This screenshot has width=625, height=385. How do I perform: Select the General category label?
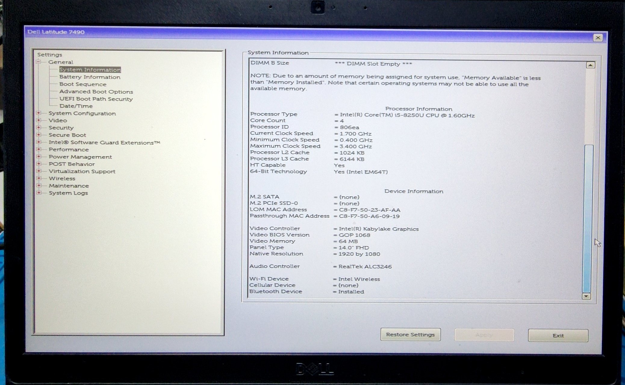click(61, 62)
